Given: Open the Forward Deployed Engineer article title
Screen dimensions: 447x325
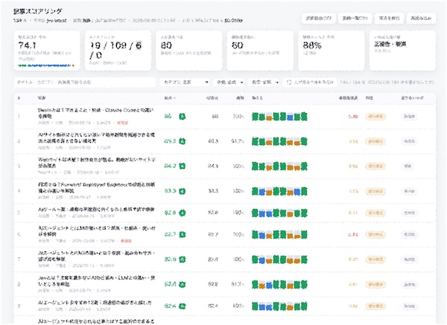Looking at the screenshot, I should point(96,187).
